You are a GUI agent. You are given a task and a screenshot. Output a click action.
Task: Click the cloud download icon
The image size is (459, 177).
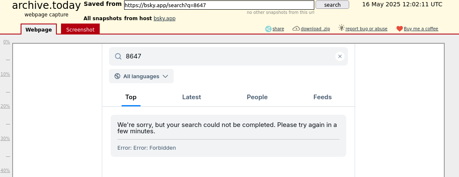[296, 28]
